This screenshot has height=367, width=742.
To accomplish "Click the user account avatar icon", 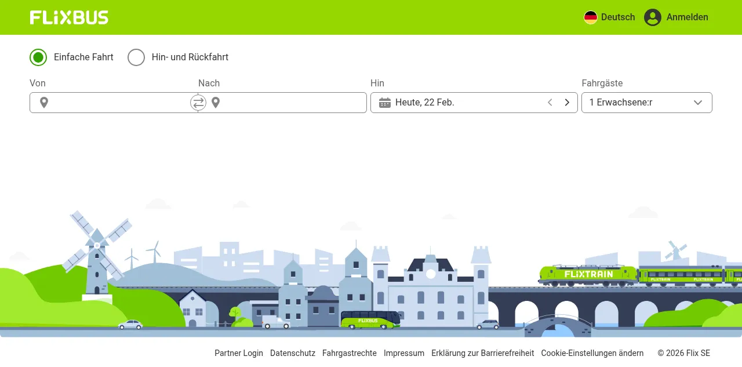I will click(653, 17).
